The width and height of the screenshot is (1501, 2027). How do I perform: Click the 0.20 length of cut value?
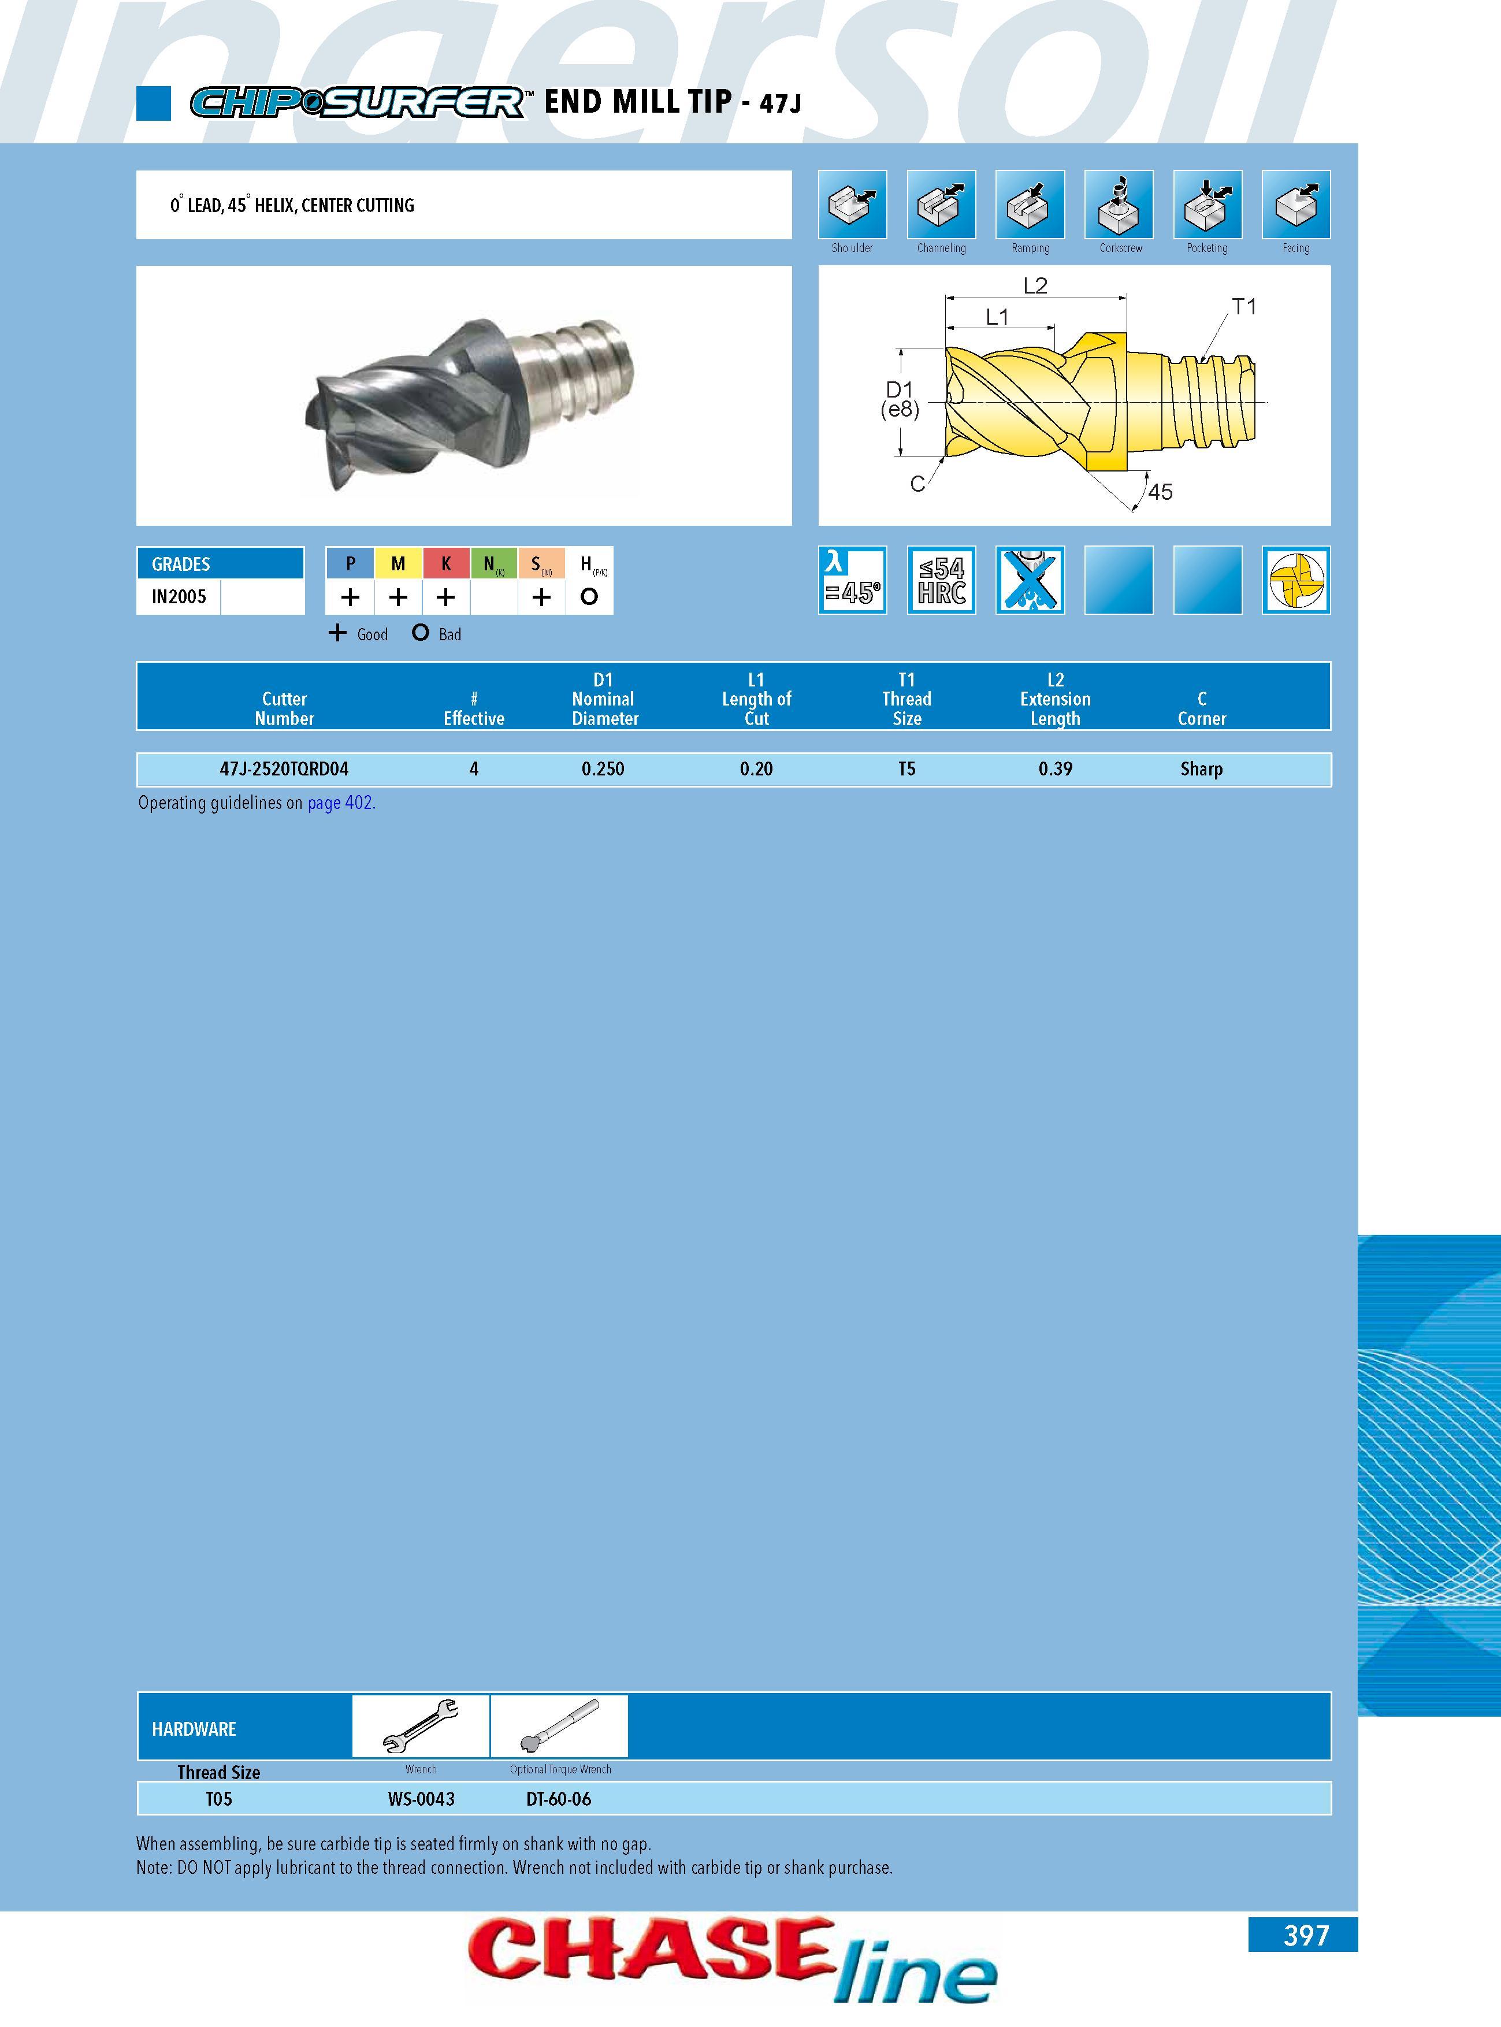(x=756, y=769)
